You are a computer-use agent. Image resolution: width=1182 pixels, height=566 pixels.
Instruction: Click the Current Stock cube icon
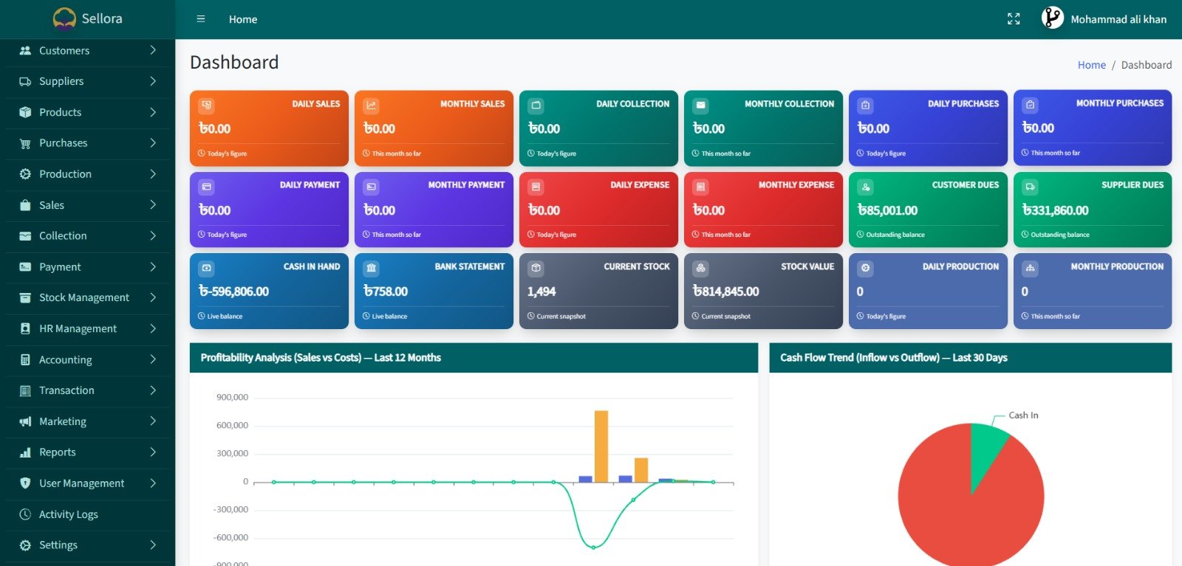[x=536, y=268]
